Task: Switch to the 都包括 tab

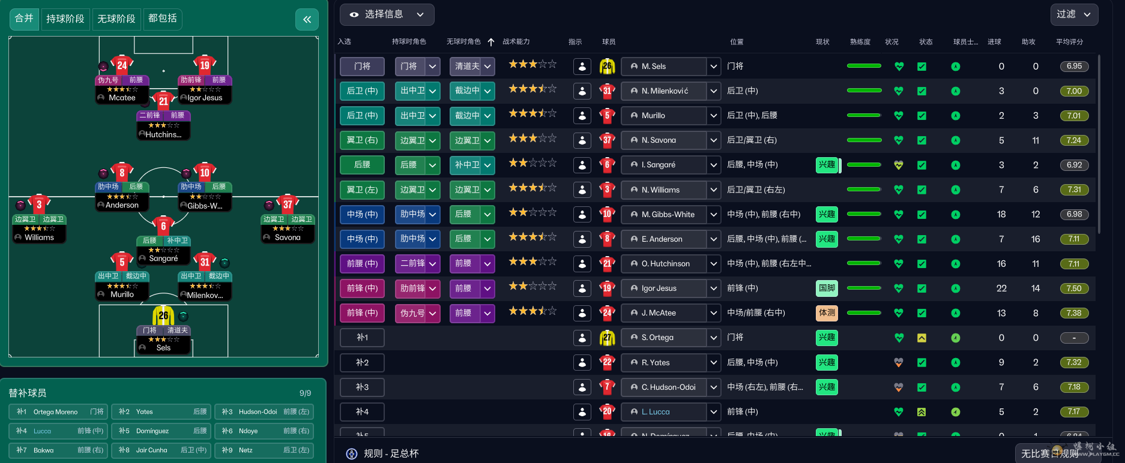Action: [x=163, y=19]
